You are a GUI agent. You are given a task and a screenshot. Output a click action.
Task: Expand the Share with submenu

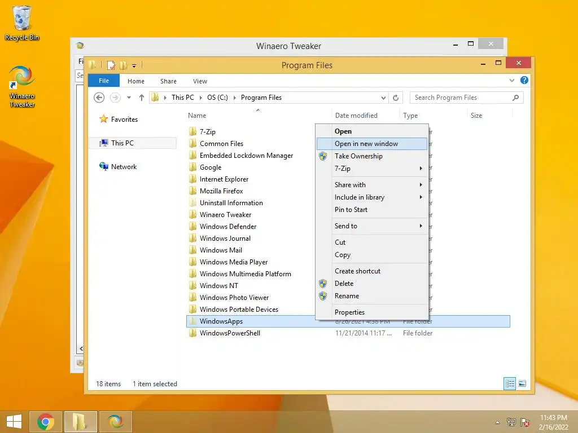click(372, 185)
